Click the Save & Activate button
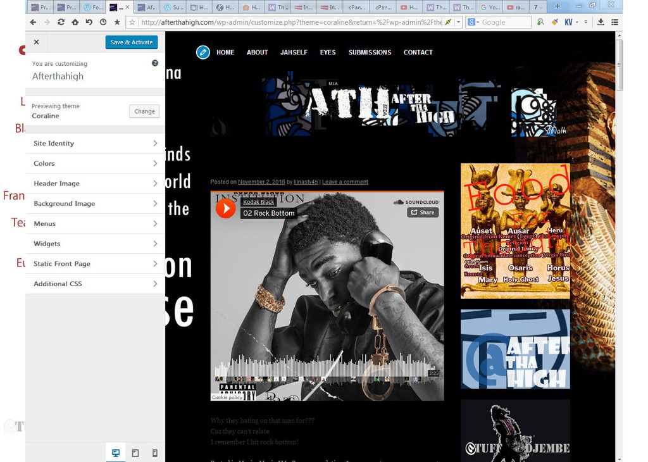This screenshot has width=648, height=462. 132,42
